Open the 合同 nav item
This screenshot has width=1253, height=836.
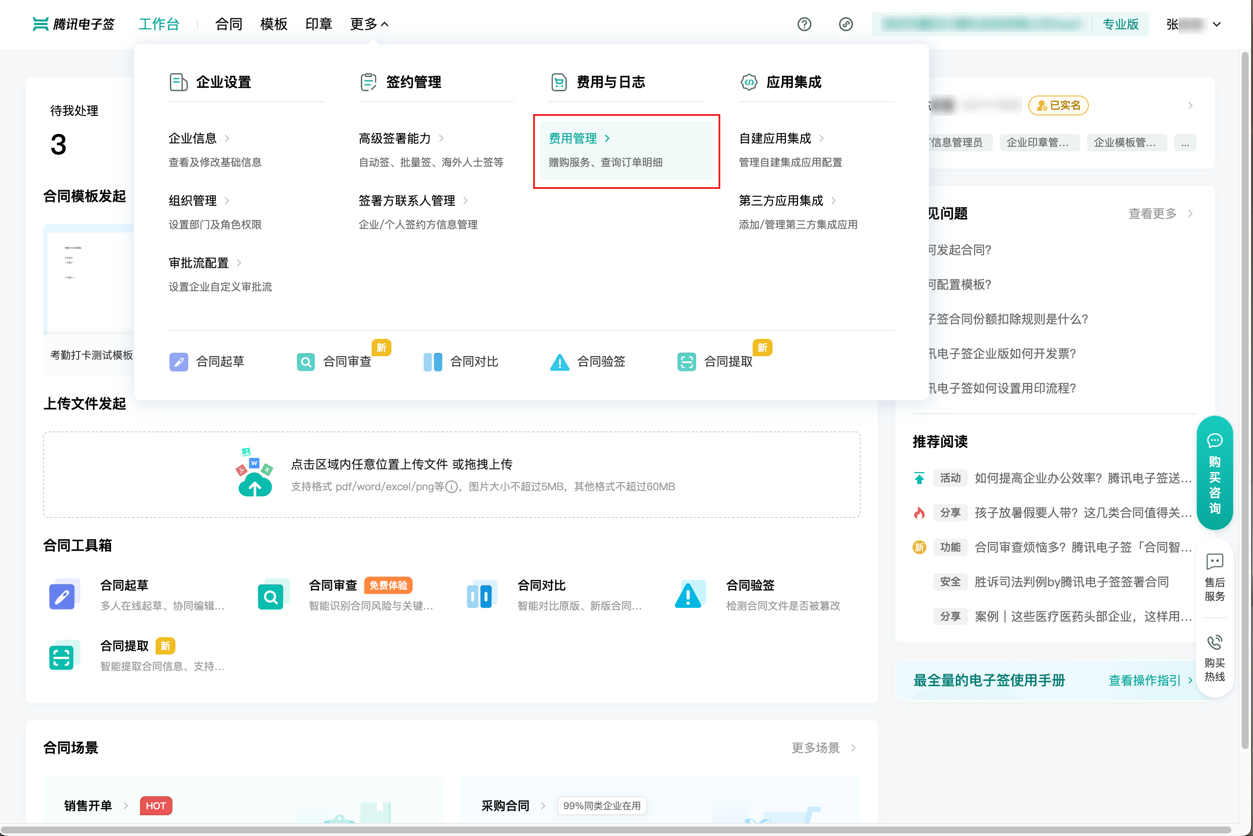(x=229, y=24)
